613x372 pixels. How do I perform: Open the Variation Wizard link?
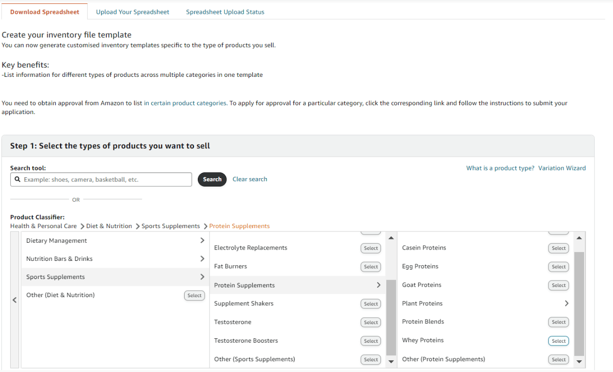coord(562,168)
